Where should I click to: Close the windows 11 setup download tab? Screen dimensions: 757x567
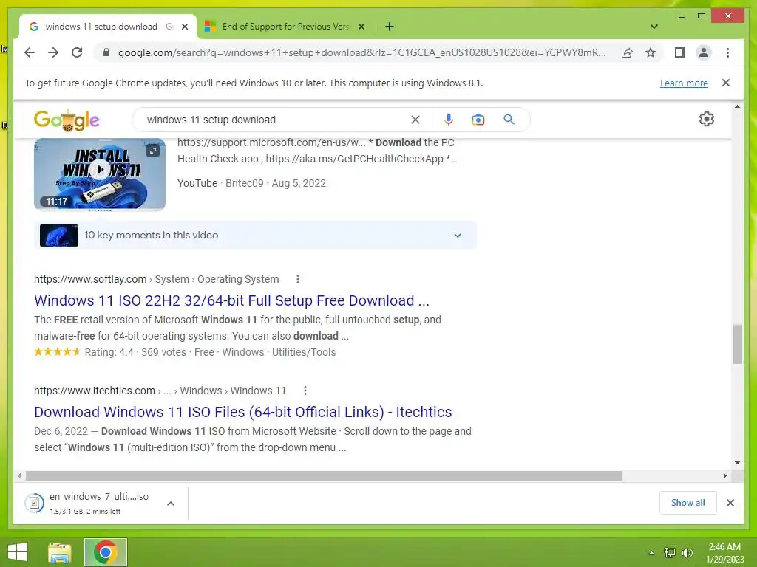click(x=184, y=27)
